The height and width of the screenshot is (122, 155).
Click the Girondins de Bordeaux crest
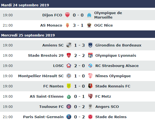90,45
